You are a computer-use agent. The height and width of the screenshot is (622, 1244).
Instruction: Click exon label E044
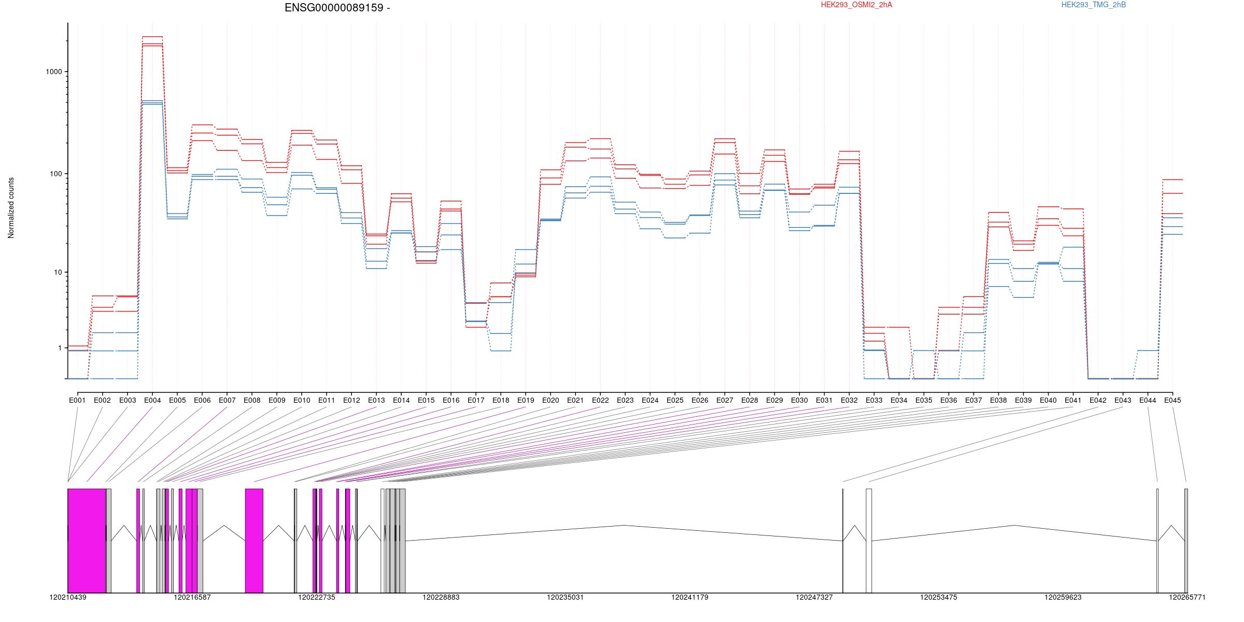(x=1148, y=400)
